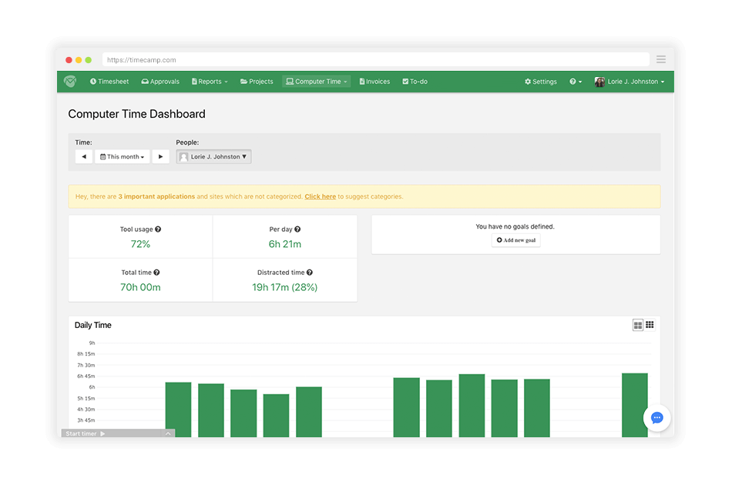Open the Invoices page
The image size is (732, 485).
(x=374, y=82)
